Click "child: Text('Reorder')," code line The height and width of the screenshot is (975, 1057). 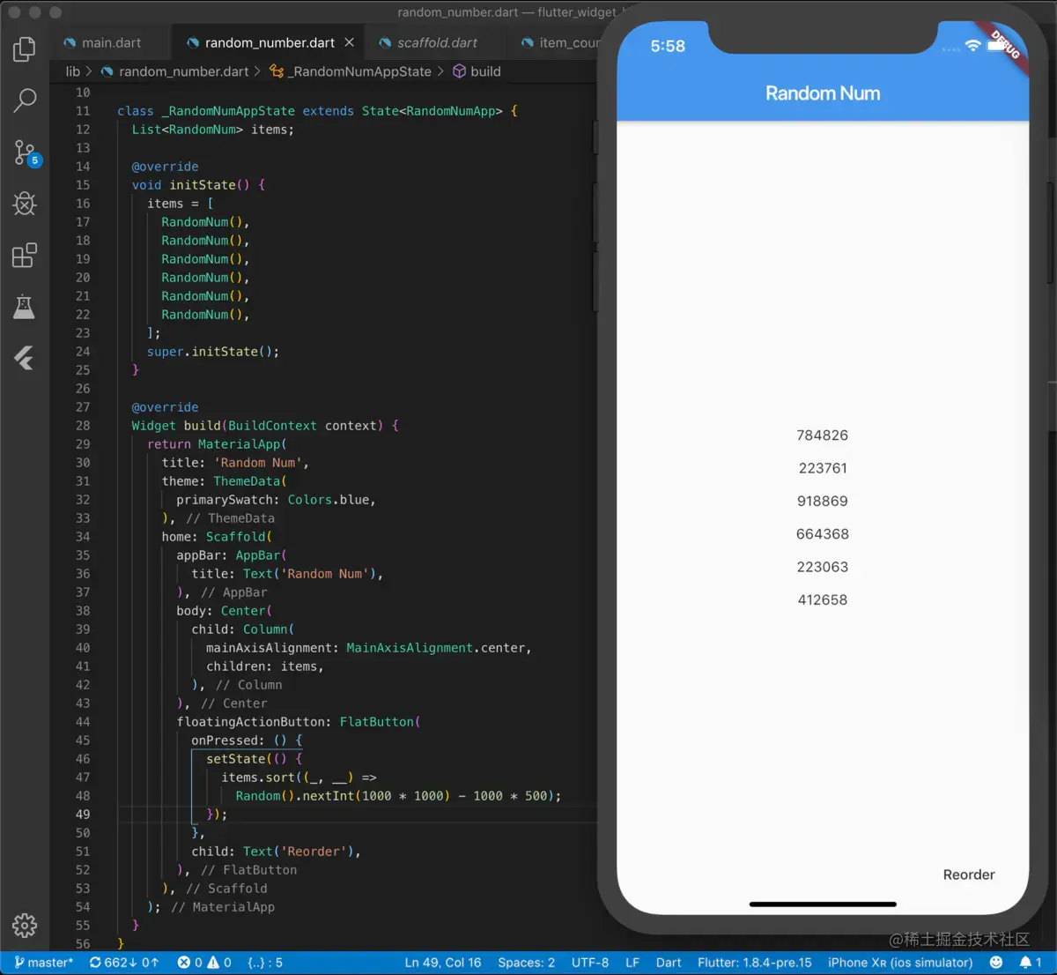point(277,852)
